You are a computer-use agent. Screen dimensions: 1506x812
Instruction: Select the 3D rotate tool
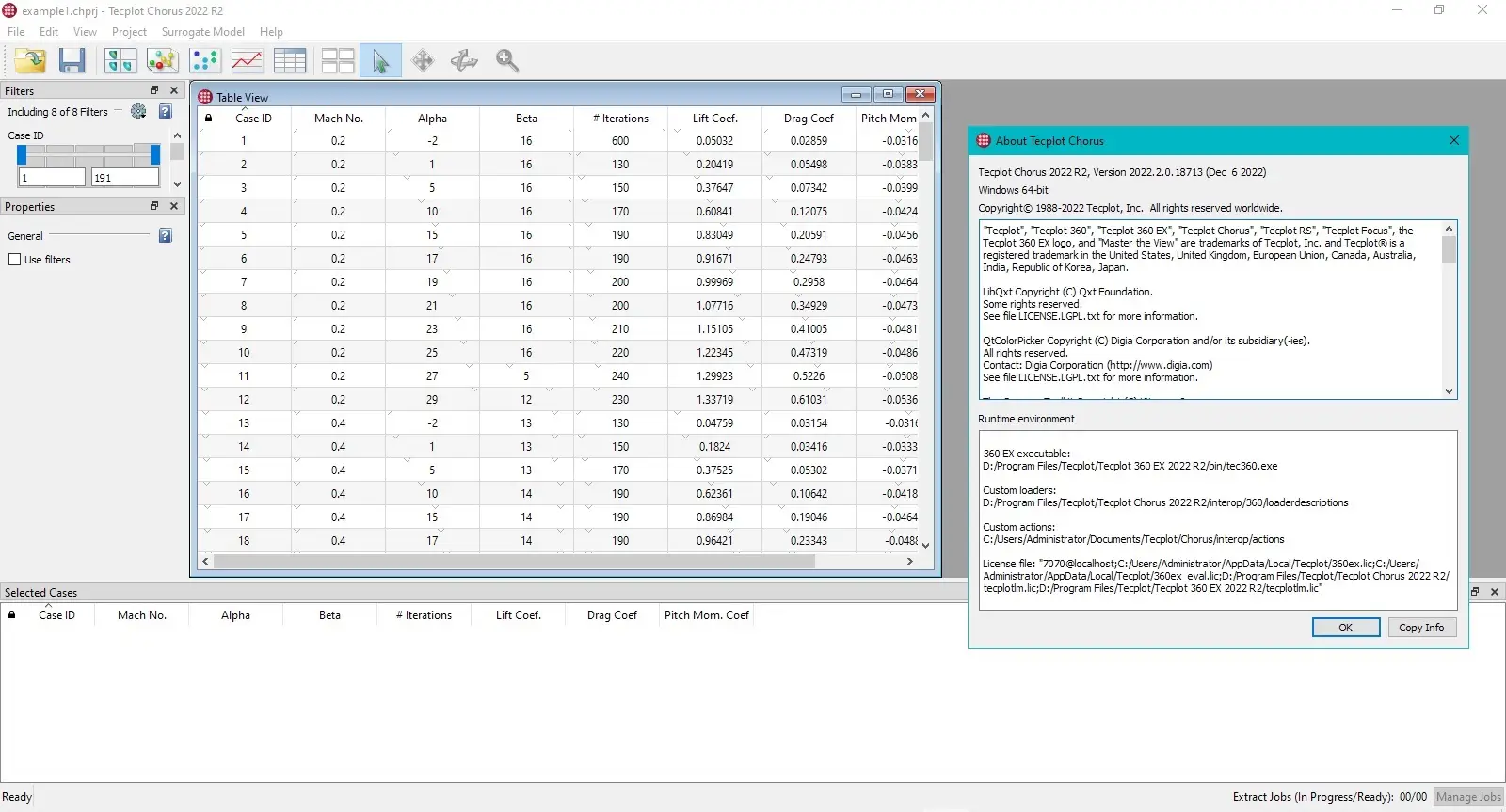point(465,60)
